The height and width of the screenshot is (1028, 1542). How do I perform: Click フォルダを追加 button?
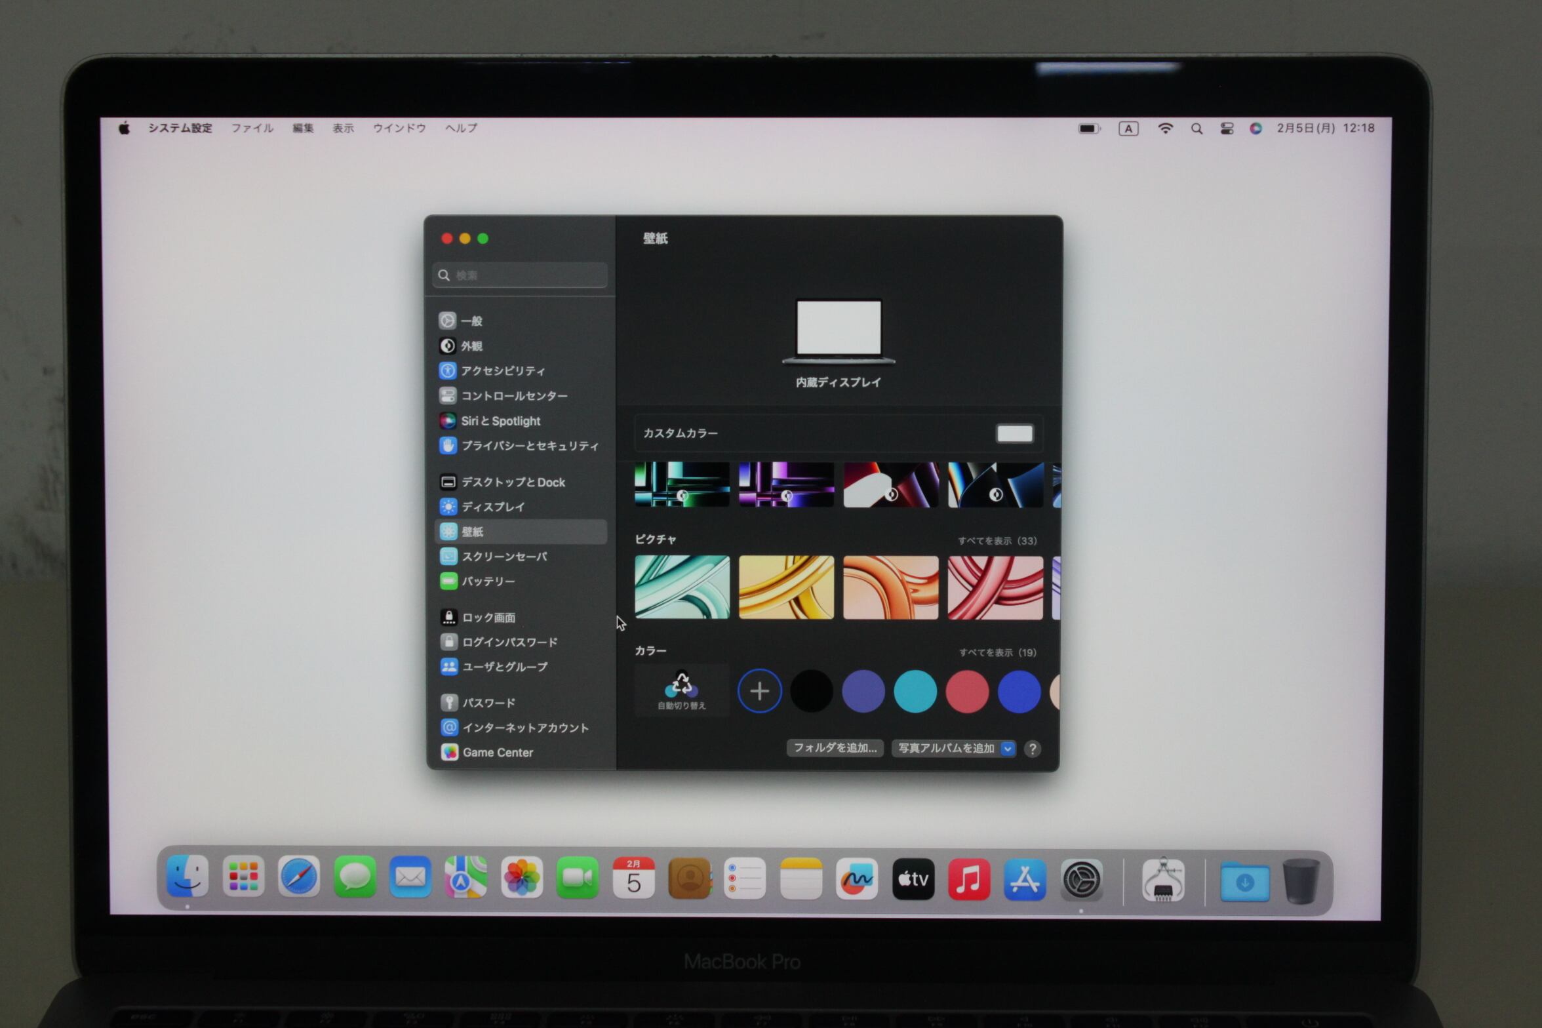835,748
